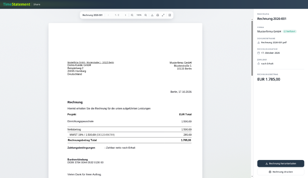Screen dimensions: 308x178
Task: Click the Rechnung 2026-001 title in the toolbar
Action: (93, 15)
